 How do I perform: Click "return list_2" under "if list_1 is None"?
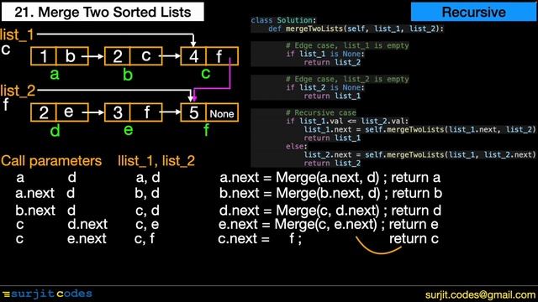pos(332,62)
